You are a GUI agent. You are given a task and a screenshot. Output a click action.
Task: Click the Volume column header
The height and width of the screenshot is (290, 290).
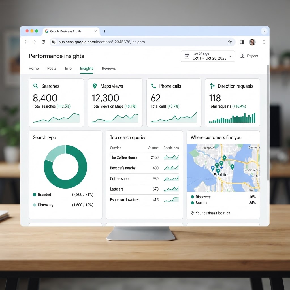point(153,148)
